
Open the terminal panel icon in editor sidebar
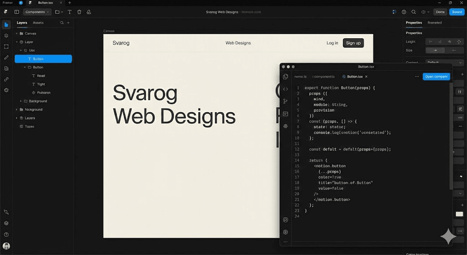[285, 114]
